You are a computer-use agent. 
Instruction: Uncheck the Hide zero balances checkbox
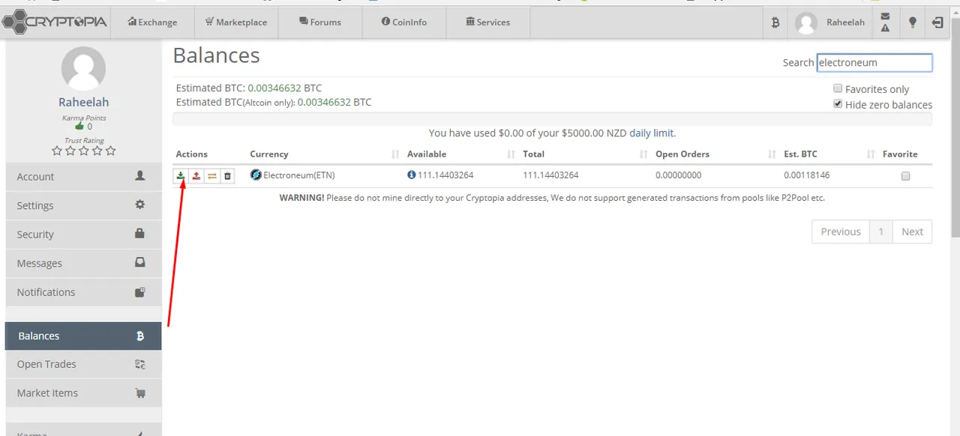click(x=838, y=104)
